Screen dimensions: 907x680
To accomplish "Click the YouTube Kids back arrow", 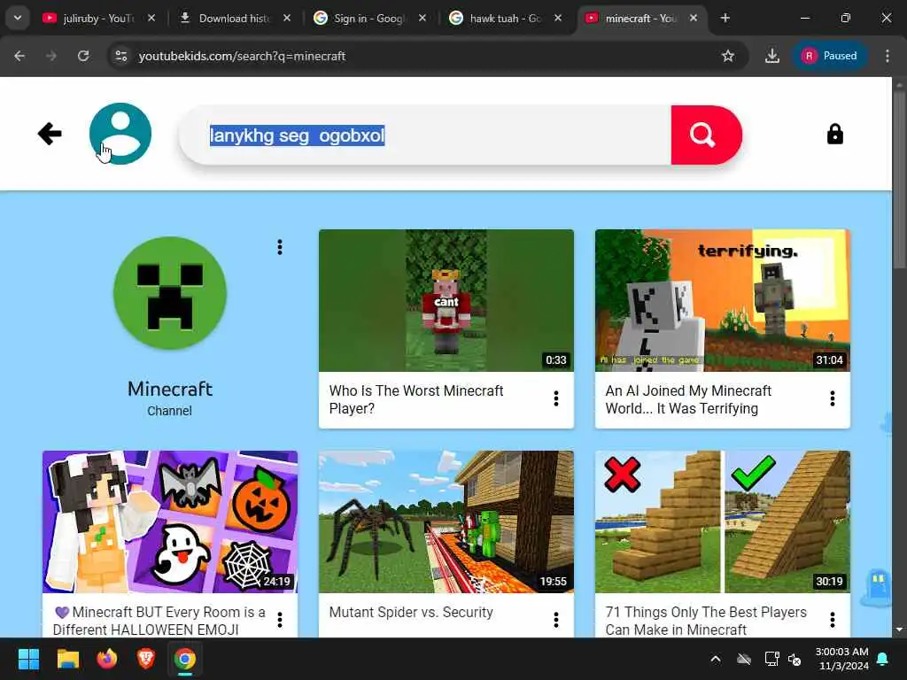I will (x=50, y=134).
